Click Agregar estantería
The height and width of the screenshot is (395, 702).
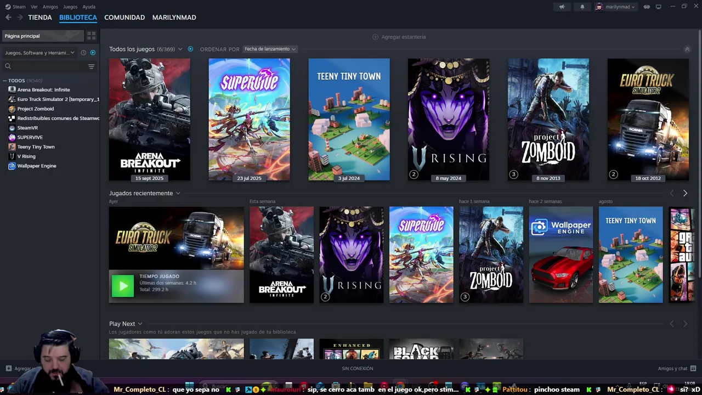(399, 37)
